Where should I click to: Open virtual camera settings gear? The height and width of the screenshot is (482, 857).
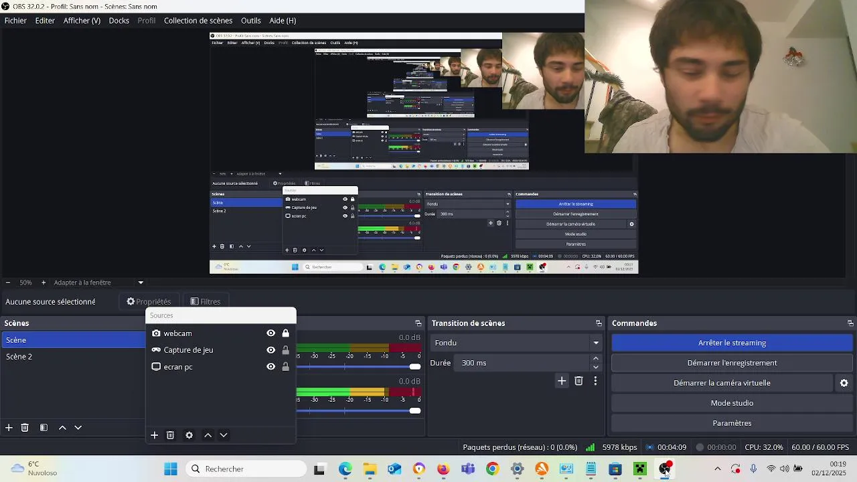(844, 383)
